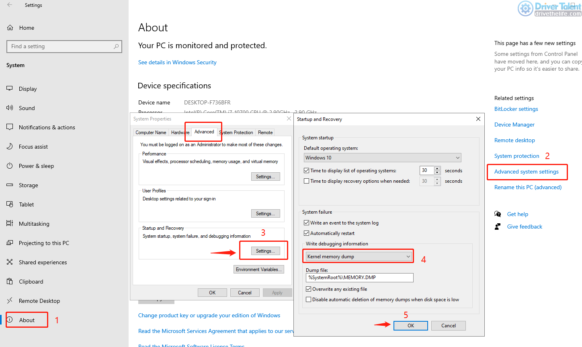Click Change product key or upgrade link
Image resolution: width=582 pixels, height=347 pixels.
[x=209, y=315]
